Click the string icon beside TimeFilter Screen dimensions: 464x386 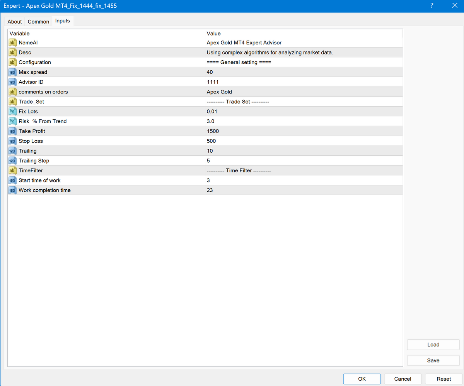(x=12, y=170)
